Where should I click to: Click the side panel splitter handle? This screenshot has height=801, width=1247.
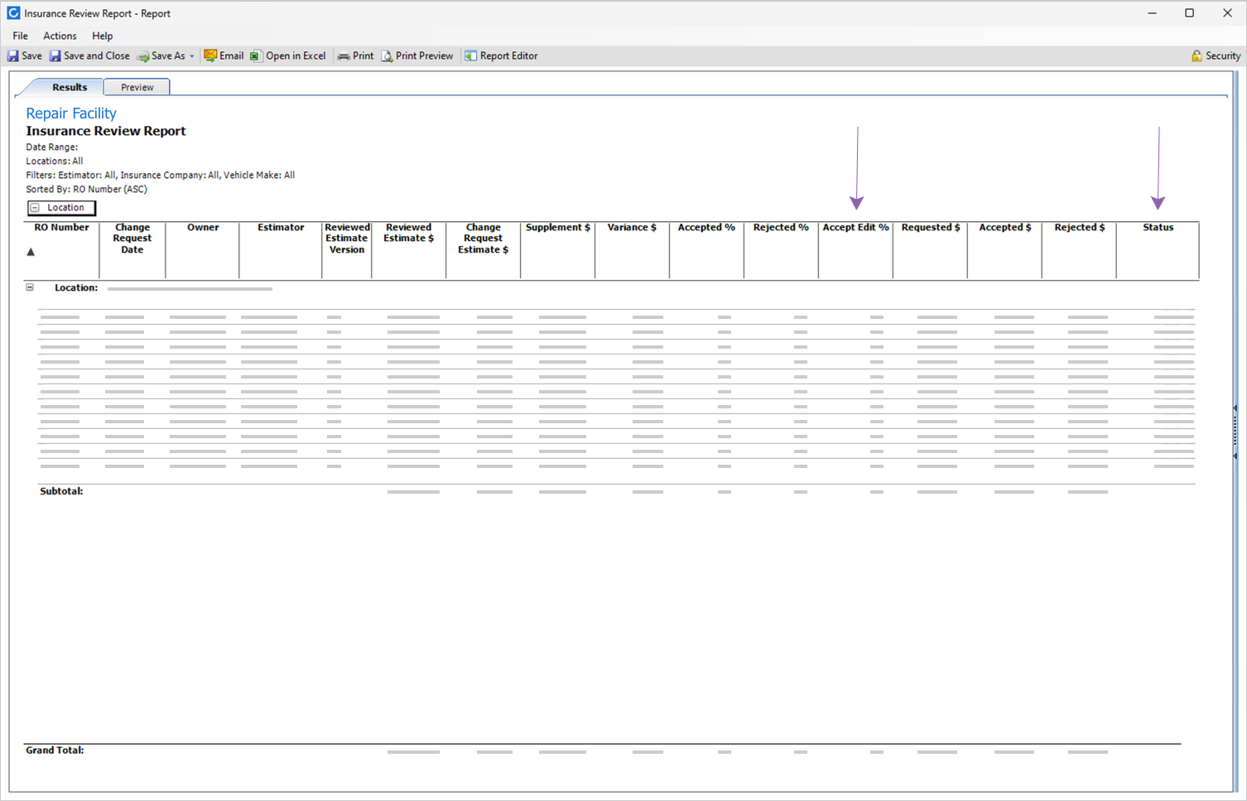[1235, 432]
